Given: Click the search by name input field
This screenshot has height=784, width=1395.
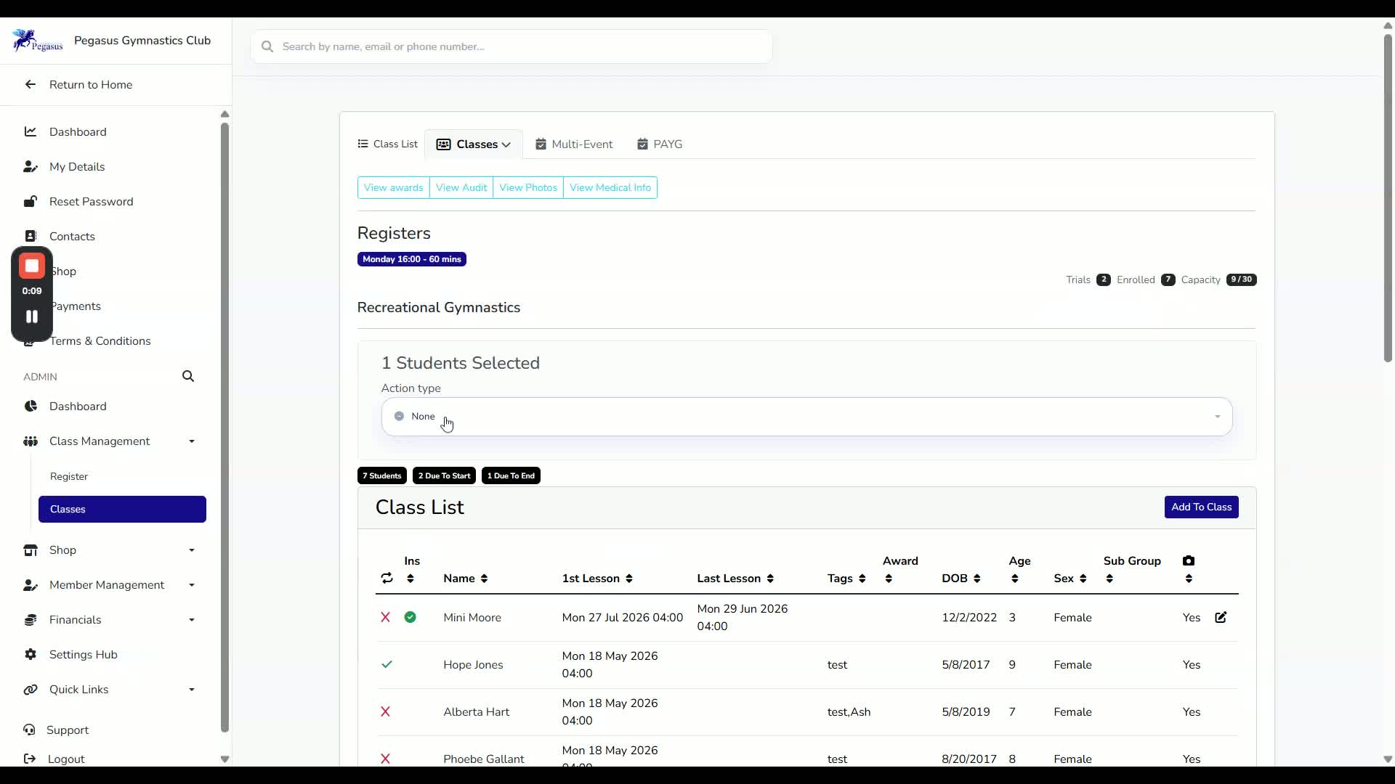Looking at the screenshot, I should tap(511, 46).
